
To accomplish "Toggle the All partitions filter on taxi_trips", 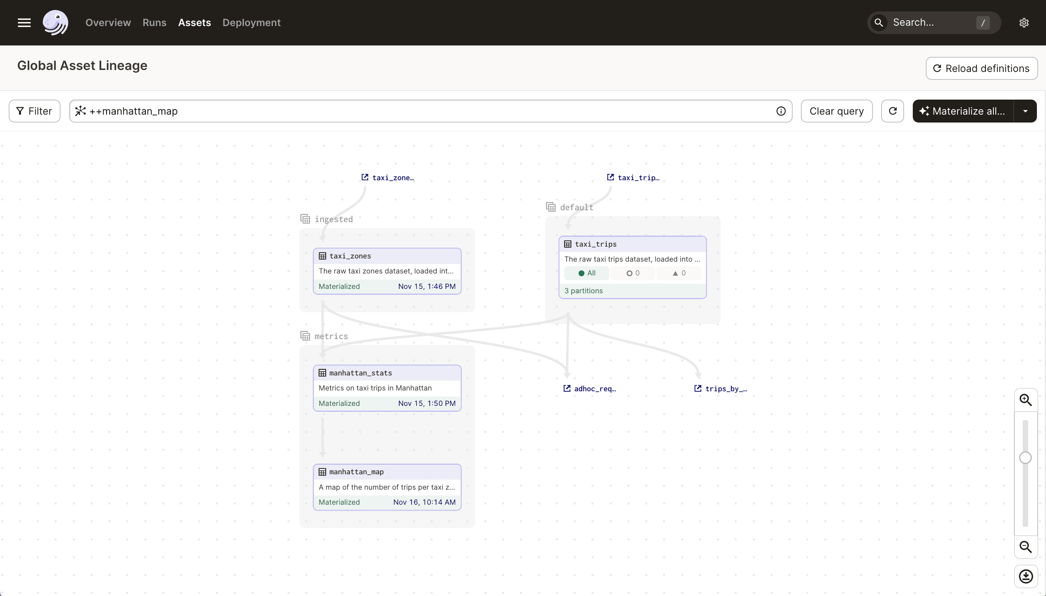I will tap(586, 273).
